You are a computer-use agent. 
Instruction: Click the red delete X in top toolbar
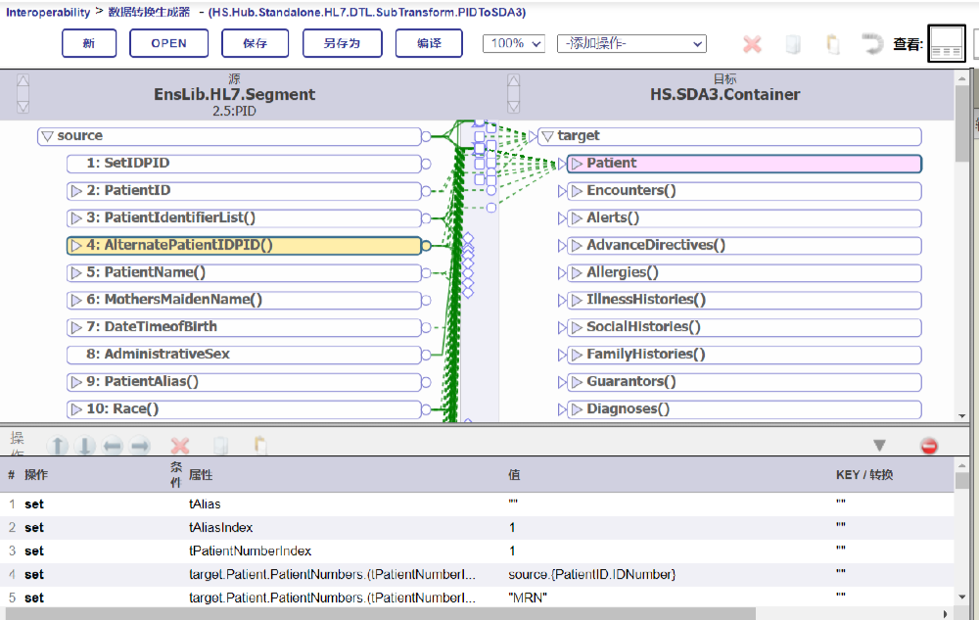[752, 44]
